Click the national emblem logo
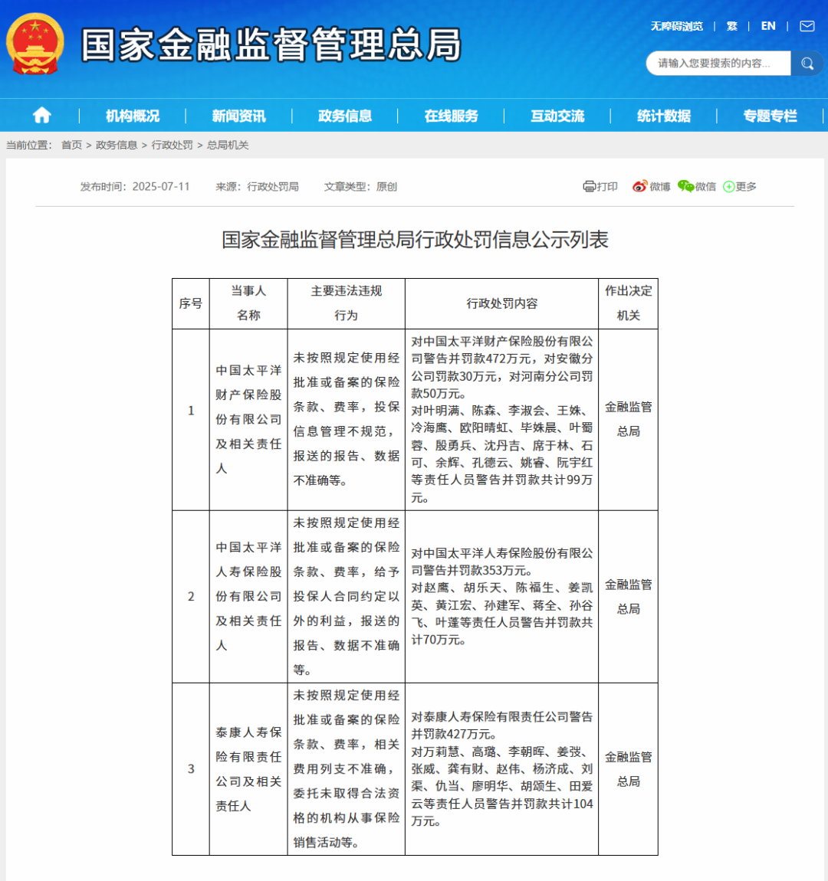This screenshot has height=881, width=828. click(x=34, y=44)
